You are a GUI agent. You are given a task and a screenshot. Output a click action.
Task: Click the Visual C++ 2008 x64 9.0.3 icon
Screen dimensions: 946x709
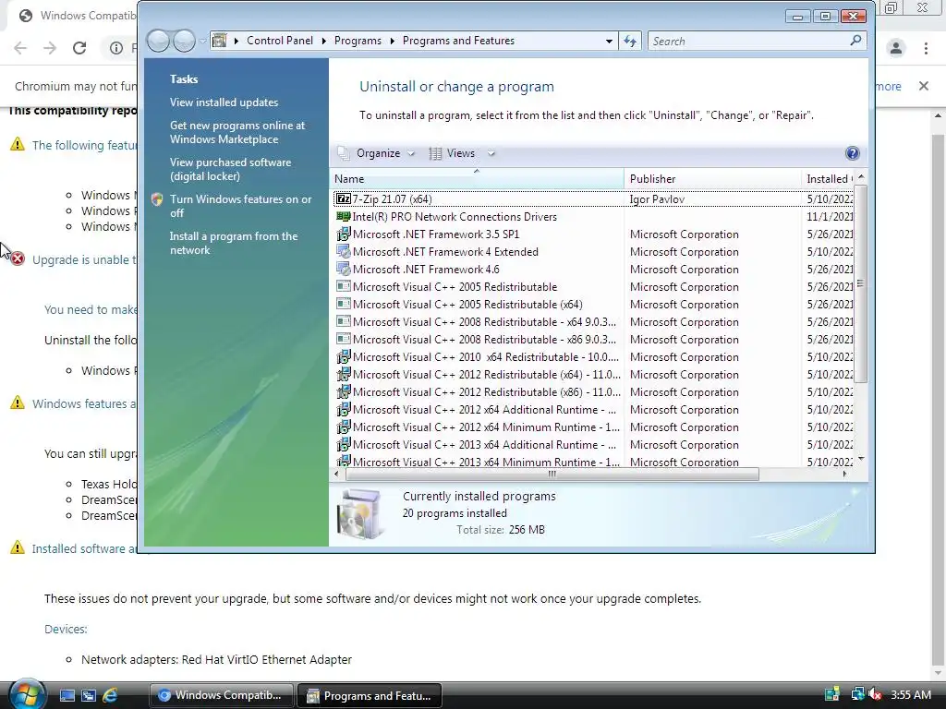point(344,321)
